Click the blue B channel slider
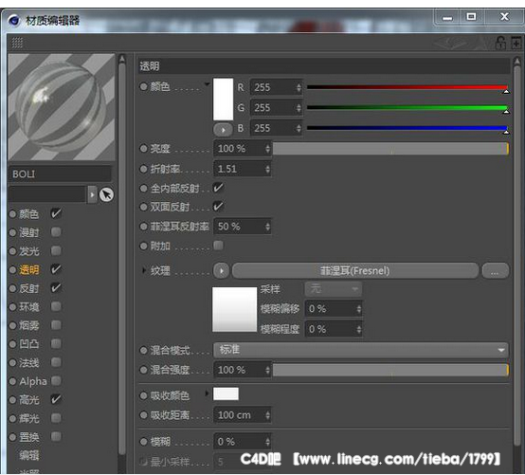Screen dimensions: 525x475 click(407, 128)
